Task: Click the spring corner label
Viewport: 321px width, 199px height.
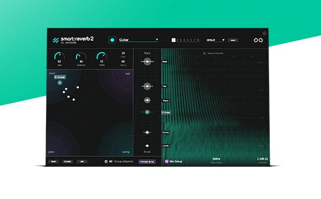Action: pyautogui.click(x=126, y=152)
